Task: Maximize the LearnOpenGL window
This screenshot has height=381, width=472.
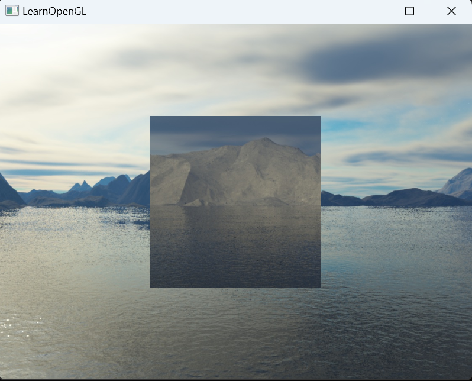Action: (x=409, y=11)
